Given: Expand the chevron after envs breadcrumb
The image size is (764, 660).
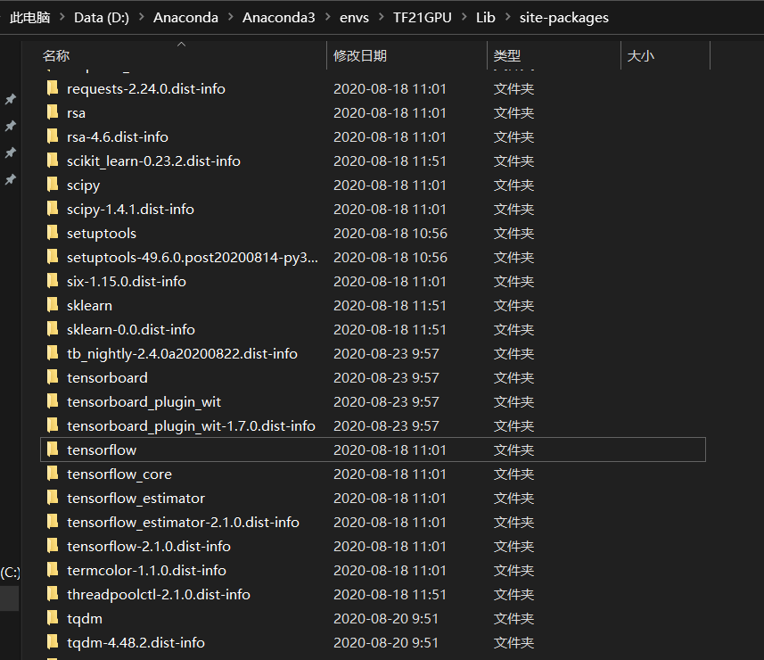Looking at the screenshot, I should 382,17.
